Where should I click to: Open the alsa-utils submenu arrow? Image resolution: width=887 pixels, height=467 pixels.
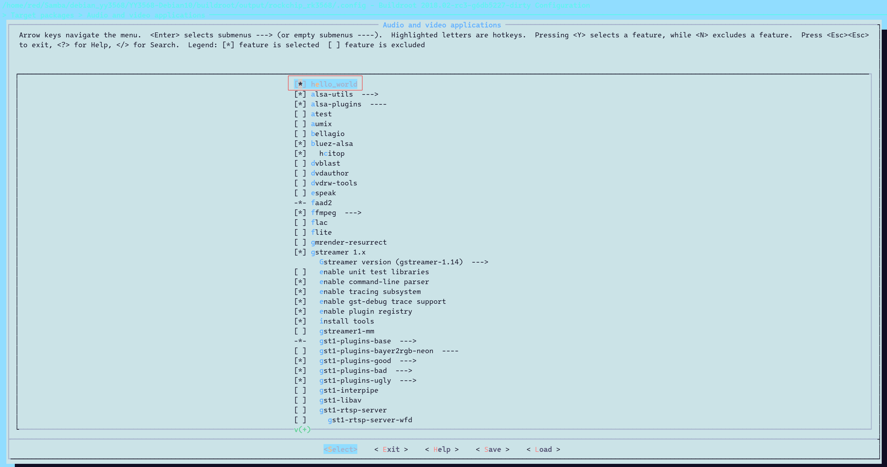tap(370, 94)
